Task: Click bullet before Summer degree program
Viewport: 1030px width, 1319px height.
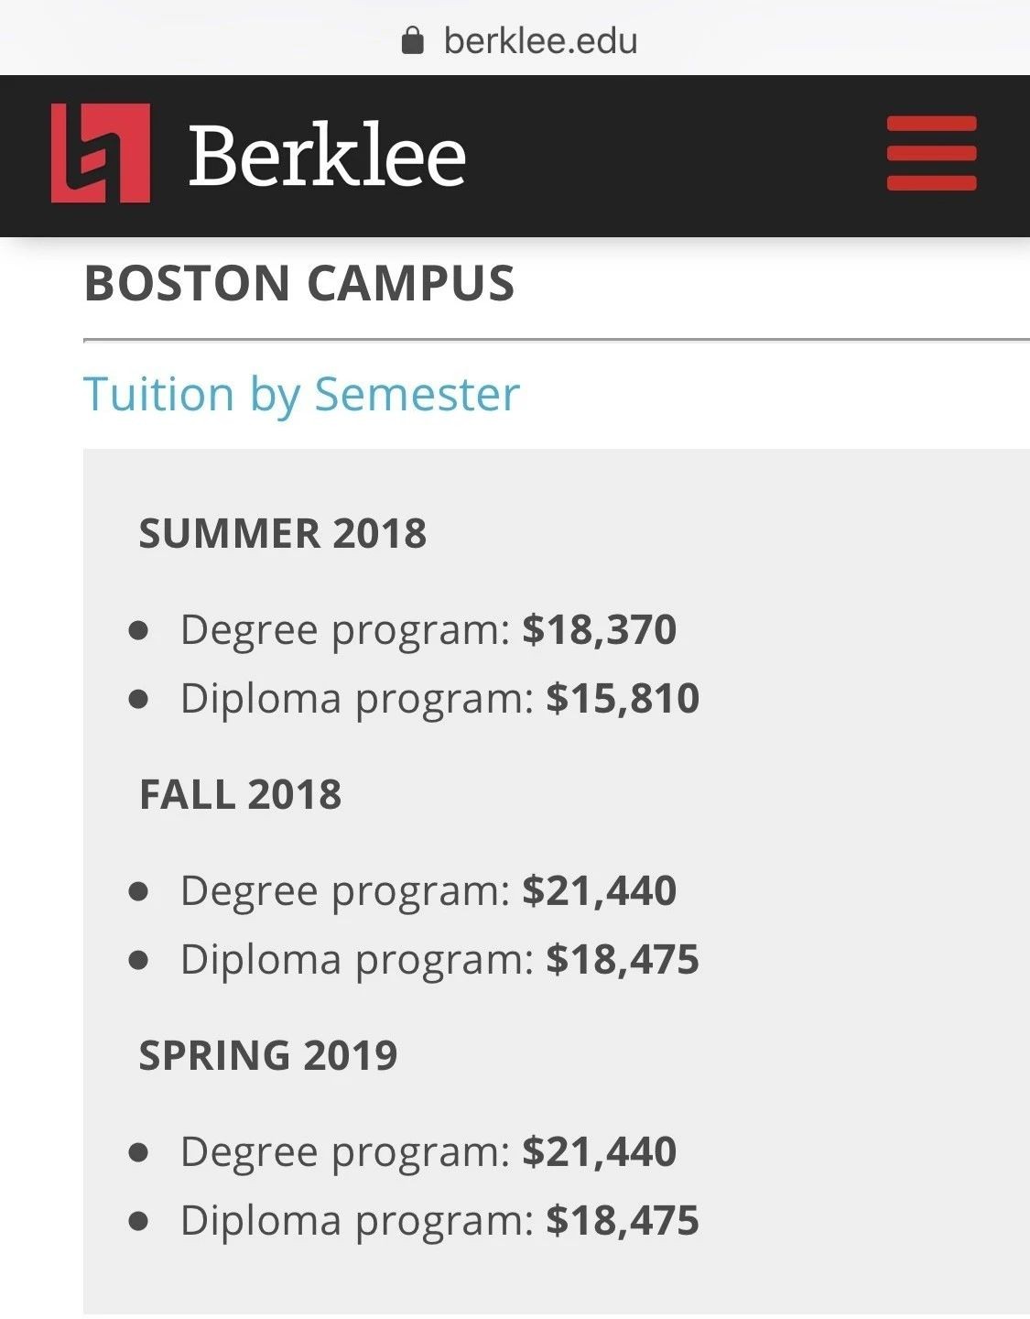Action: (139, 630)
